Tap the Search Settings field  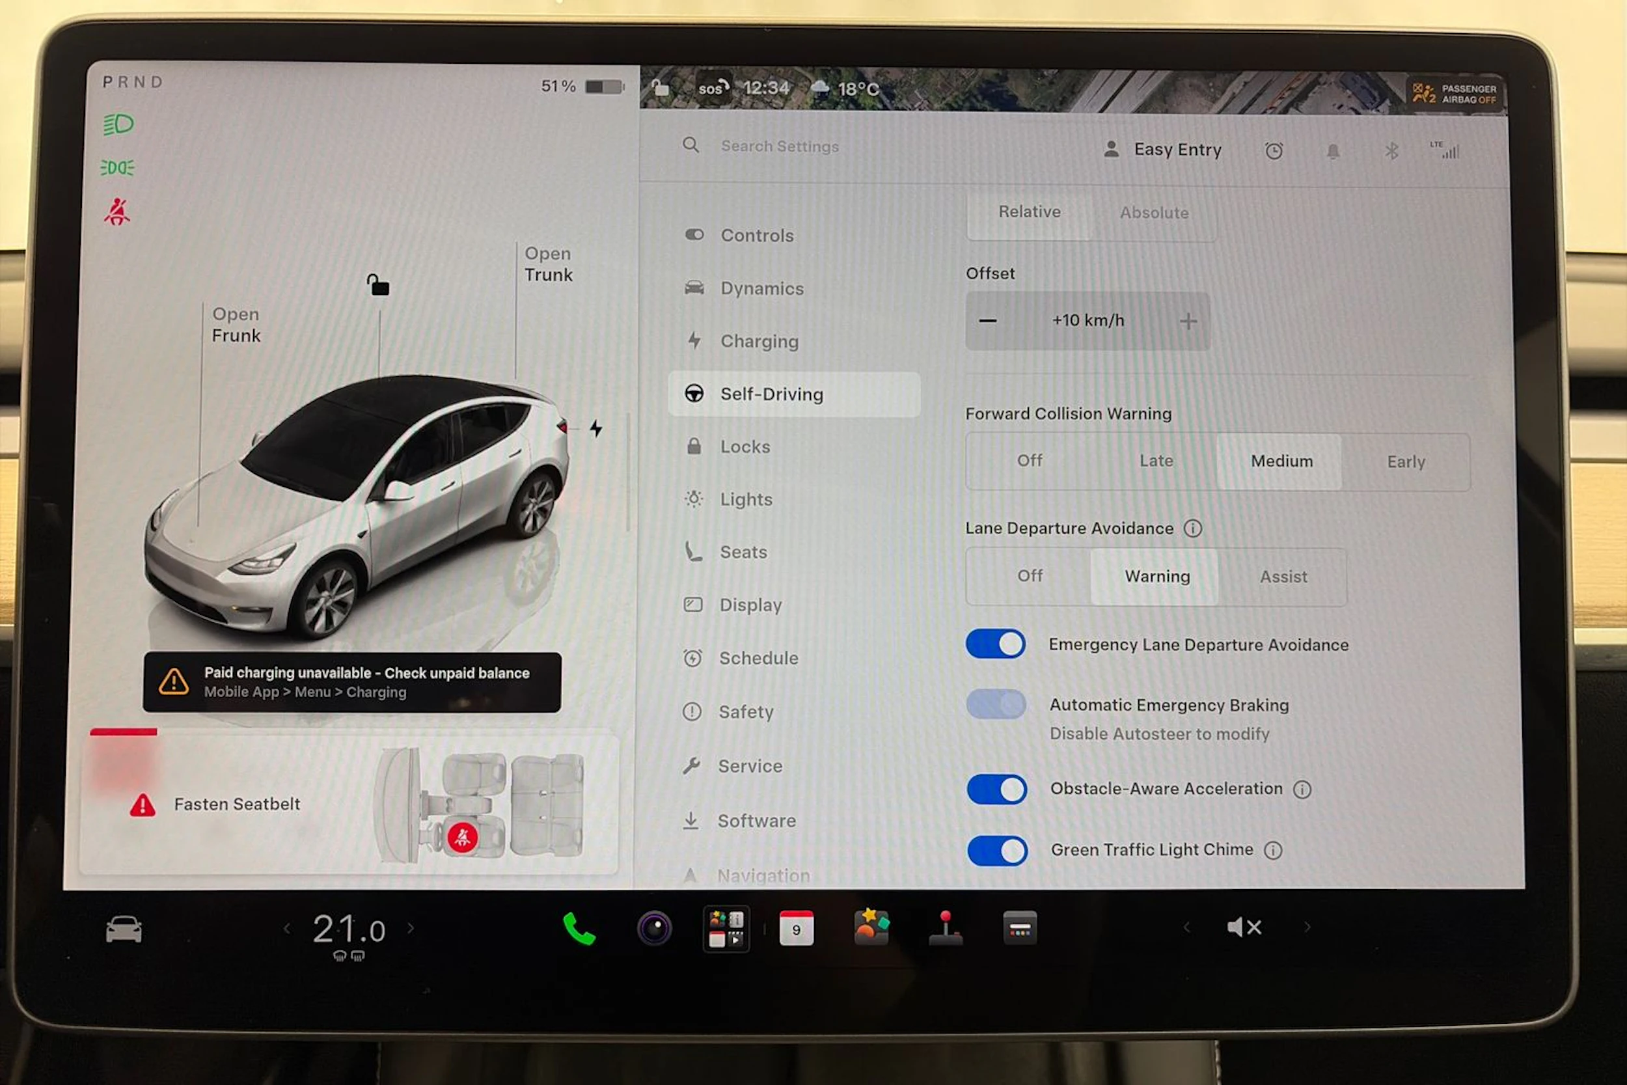[x=780, y=146]
